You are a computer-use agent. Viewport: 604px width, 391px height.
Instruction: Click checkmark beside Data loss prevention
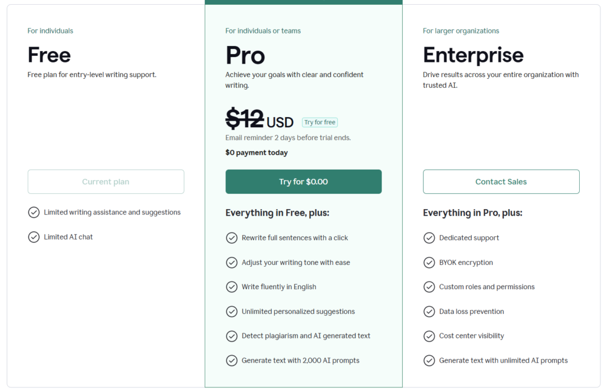(x=429, y=312)
